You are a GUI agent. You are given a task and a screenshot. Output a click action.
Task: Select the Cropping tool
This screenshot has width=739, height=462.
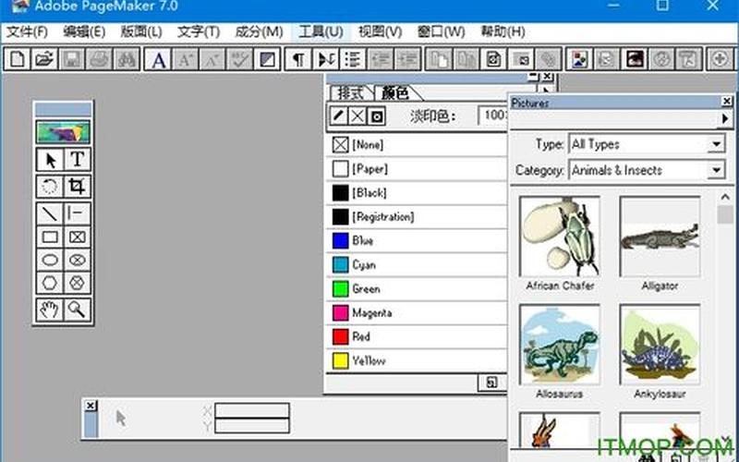77,187
